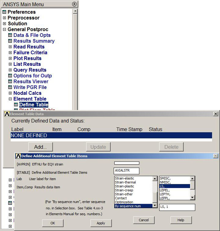Click the Data & File Opts icon
This screenshot has width=220, height=231.
click(10, 35)
